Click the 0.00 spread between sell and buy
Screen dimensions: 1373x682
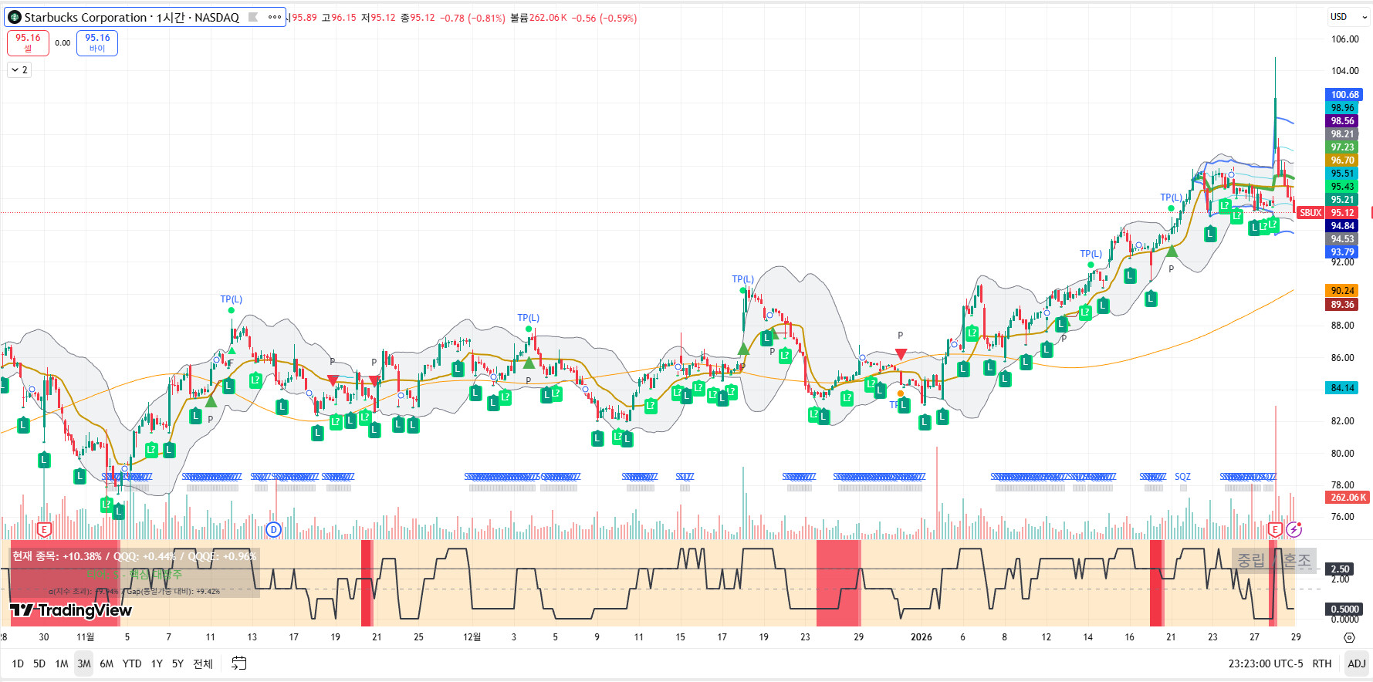[x=63, y=43]
